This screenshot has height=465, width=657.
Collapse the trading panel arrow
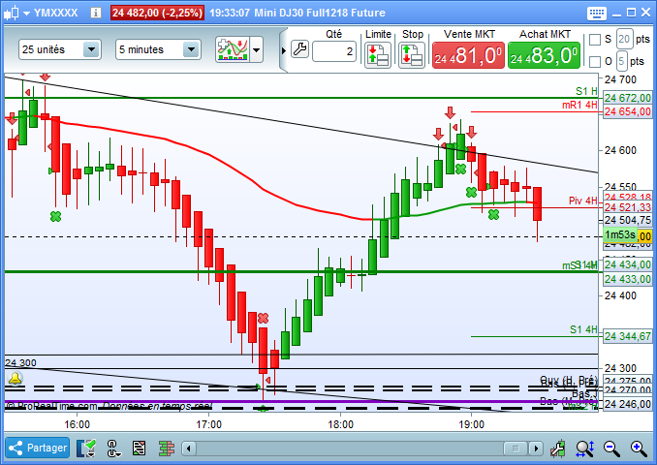coord(284,50)
